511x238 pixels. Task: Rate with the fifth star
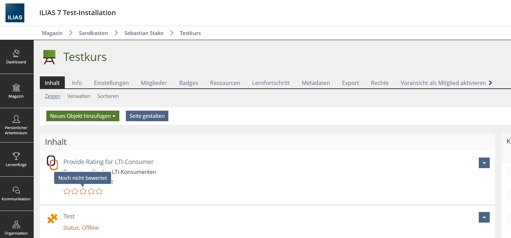[x=99, y=191]
